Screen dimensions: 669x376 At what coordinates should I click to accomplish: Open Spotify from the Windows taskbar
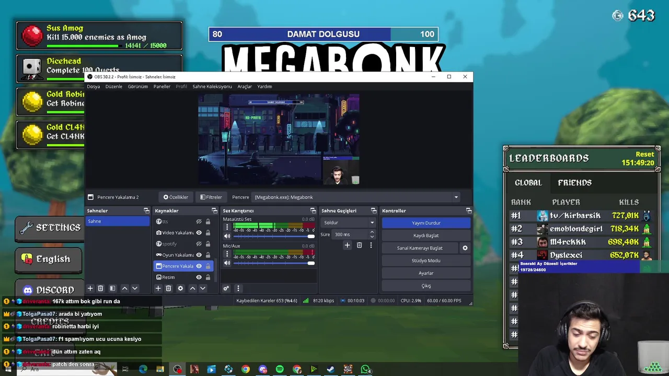tap(280, 369)
